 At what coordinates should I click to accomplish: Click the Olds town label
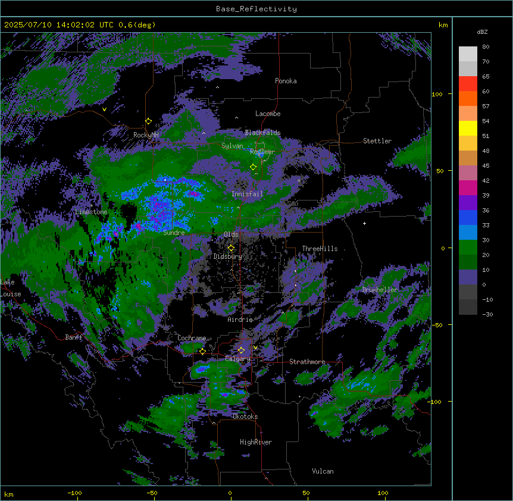point(231,234)
